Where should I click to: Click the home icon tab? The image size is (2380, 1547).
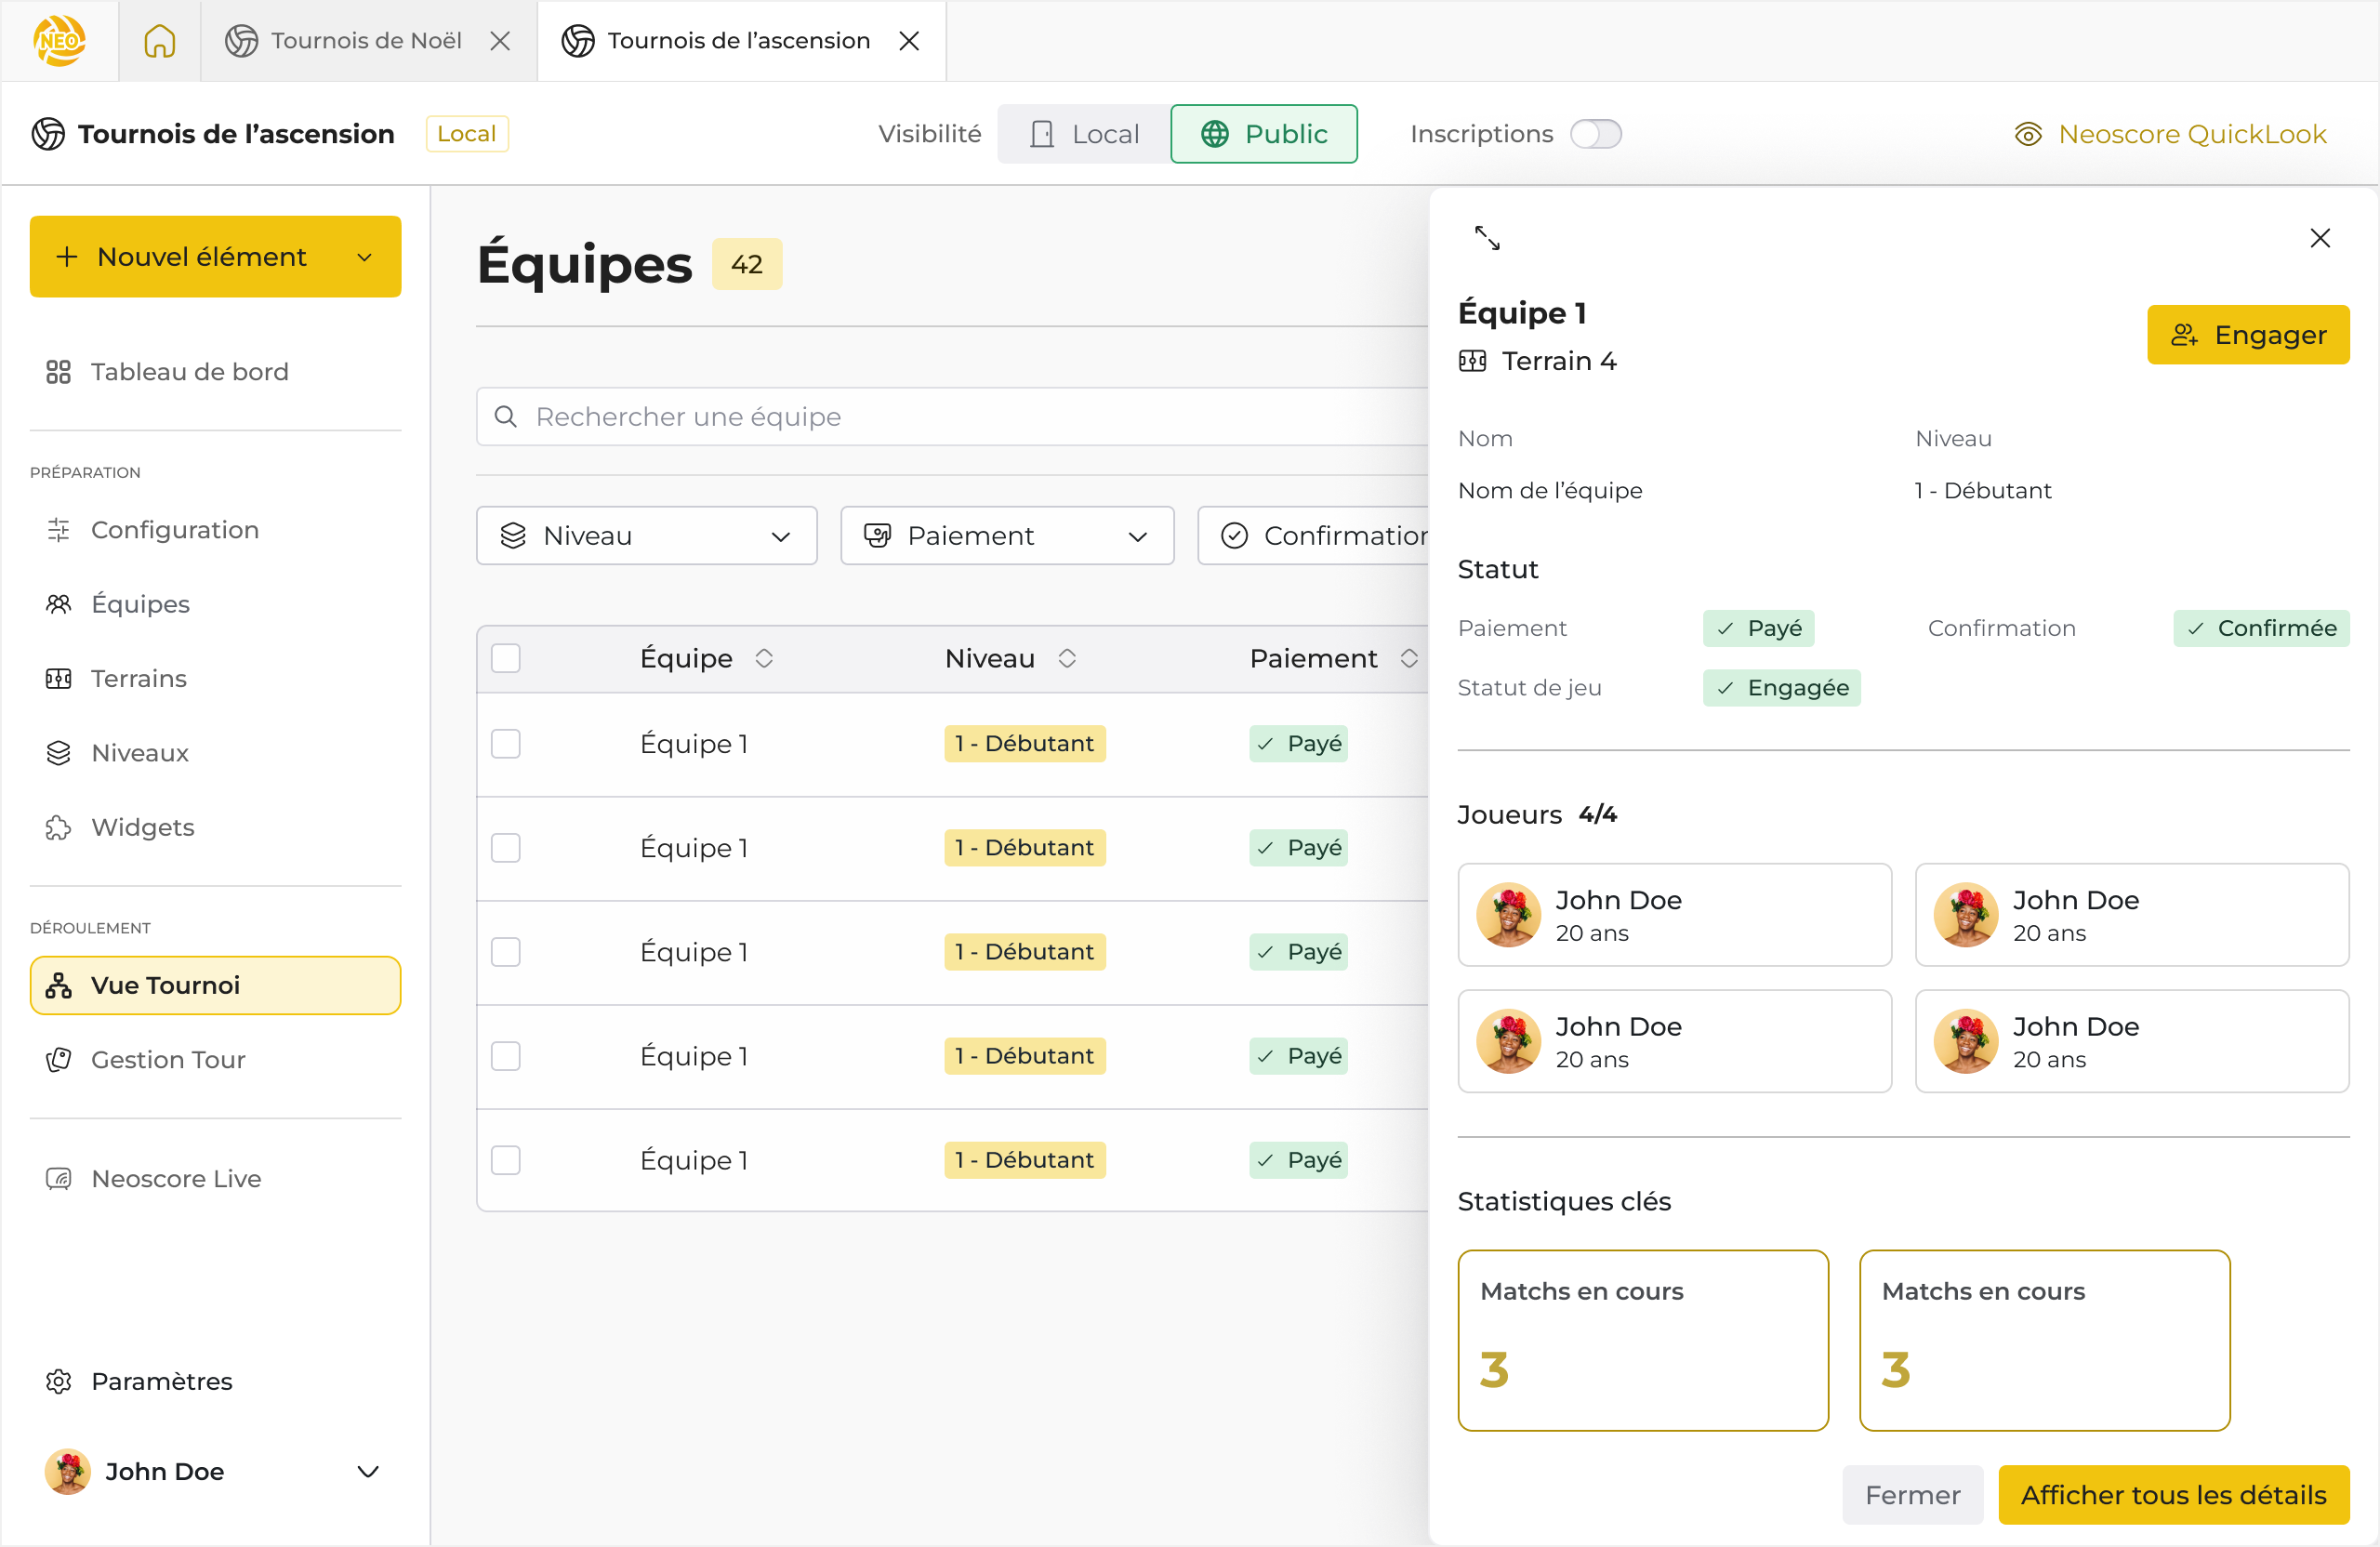point(159,41)
